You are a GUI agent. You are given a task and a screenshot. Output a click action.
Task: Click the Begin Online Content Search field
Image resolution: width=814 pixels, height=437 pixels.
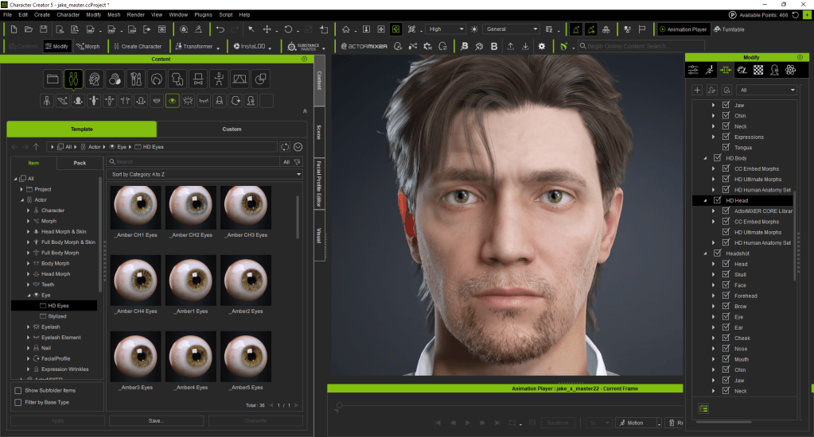pos(641,46)
